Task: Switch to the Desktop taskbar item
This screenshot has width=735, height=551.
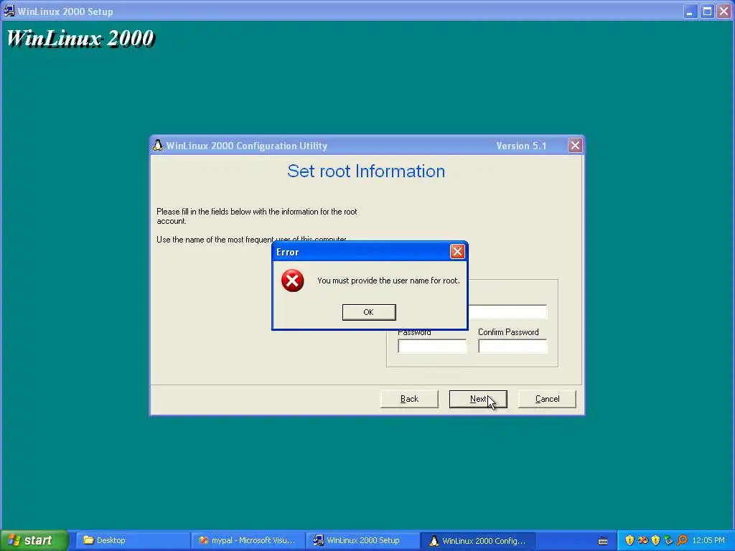Action: click(x=133, y=540)
